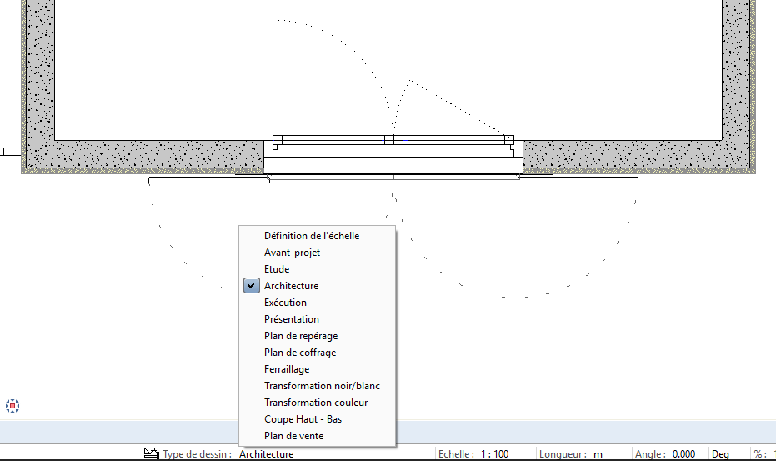Click the 'Longueur :' status label

tap(563, 454)
